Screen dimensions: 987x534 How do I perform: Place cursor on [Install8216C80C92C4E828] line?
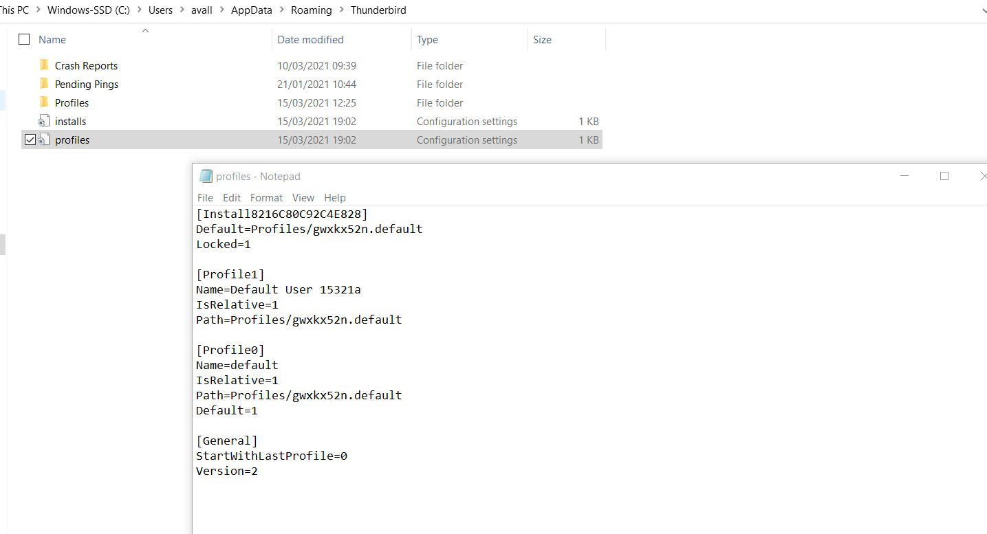tap(282, 214)
